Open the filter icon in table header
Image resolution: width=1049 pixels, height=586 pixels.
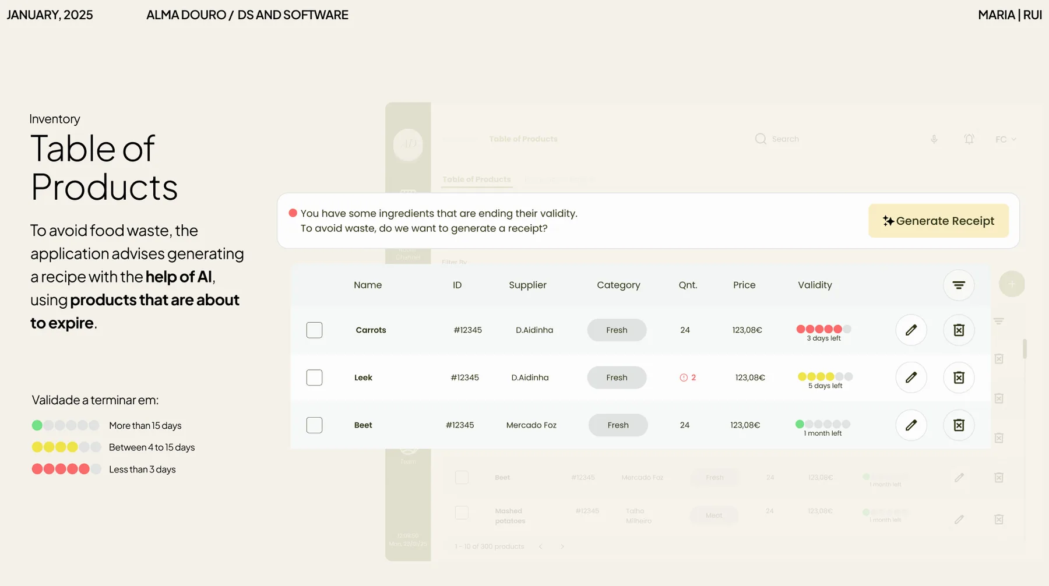(x=959, y=285)
